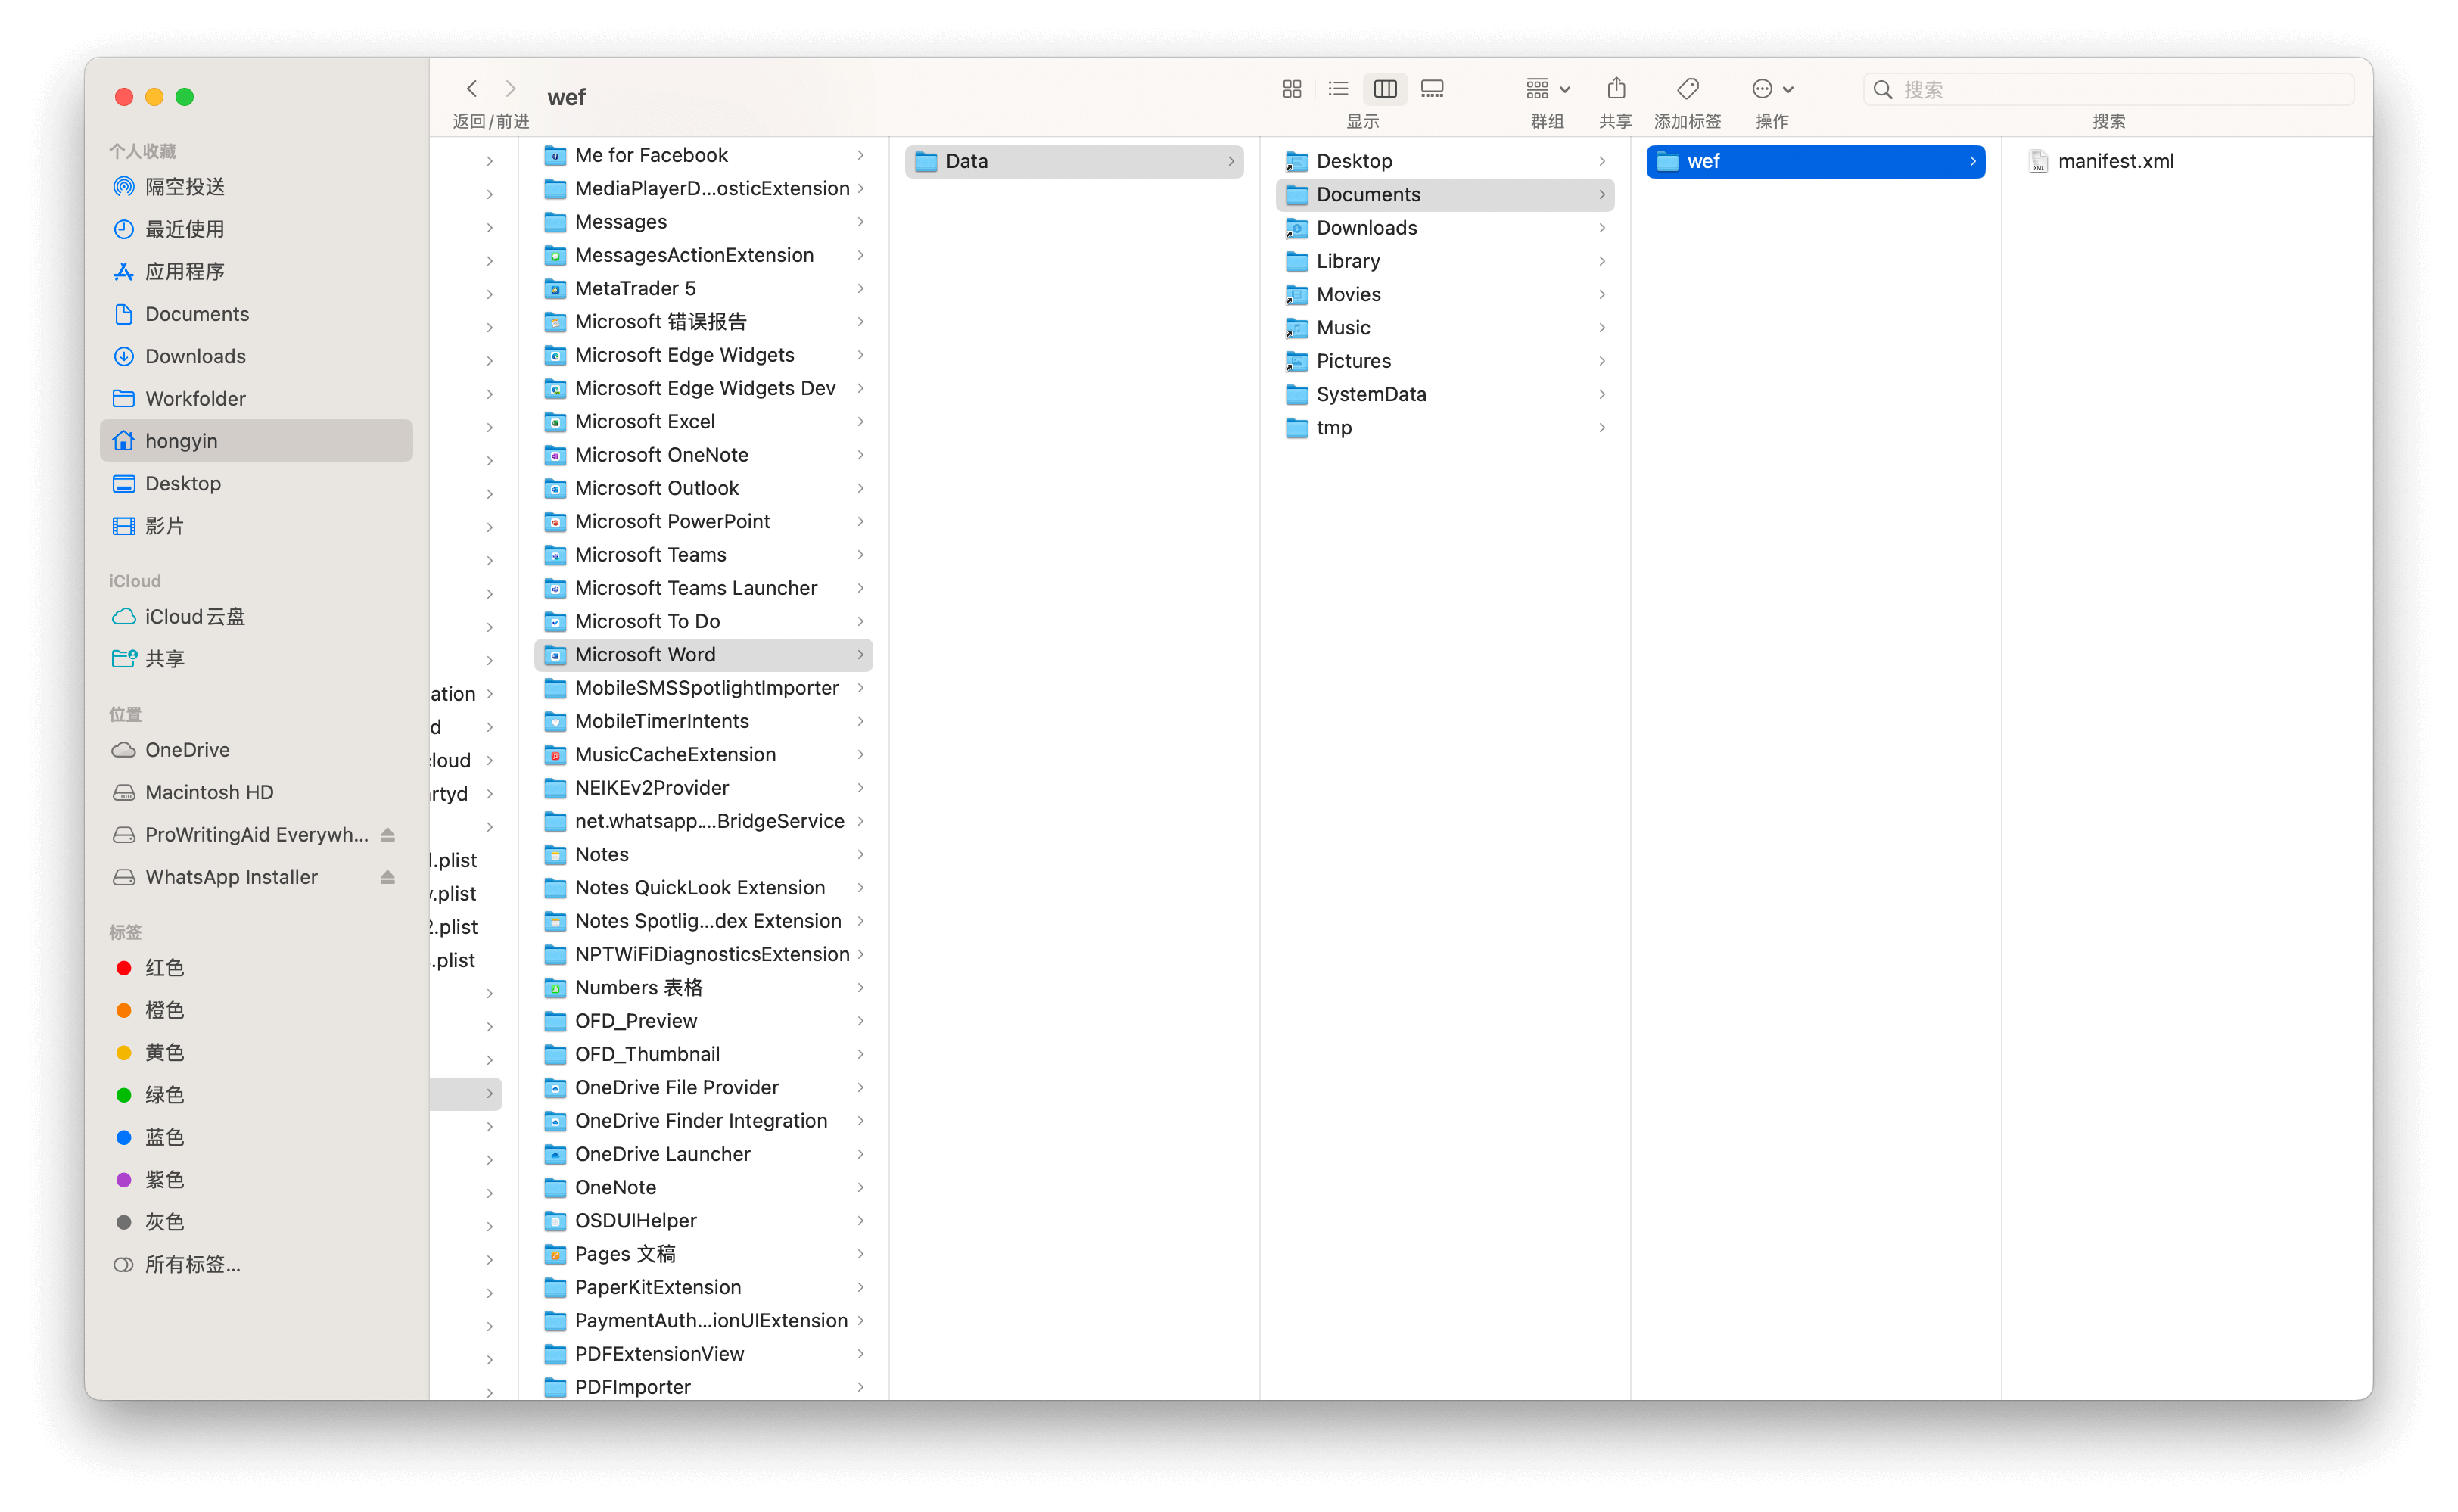Expand the Microsoft To Do folder chevron
The width and height of the screenshot is (2458, 1512).
[860, 621]
